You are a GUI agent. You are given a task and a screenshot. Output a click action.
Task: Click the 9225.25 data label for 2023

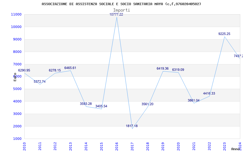224,34
